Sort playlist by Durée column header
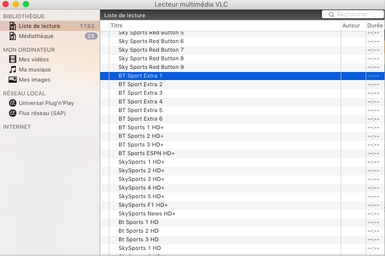 [x=374, y=25]
